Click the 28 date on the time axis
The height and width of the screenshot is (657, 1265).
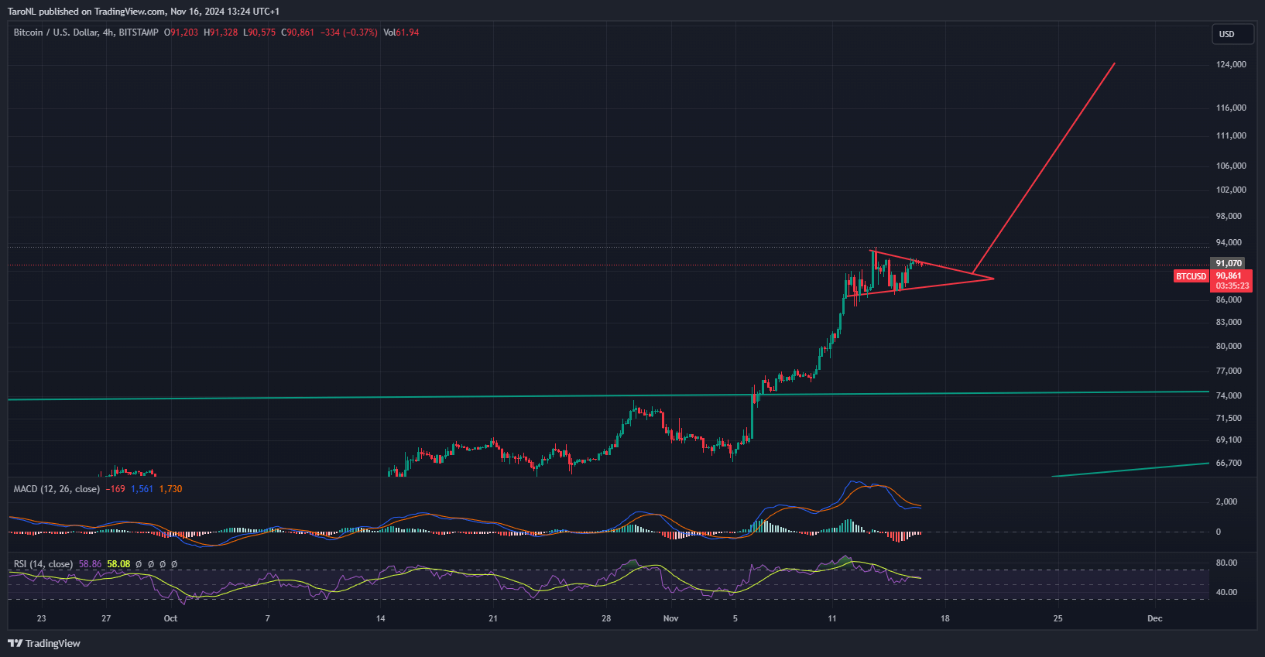pyautogui.click(x=606, y=618)
